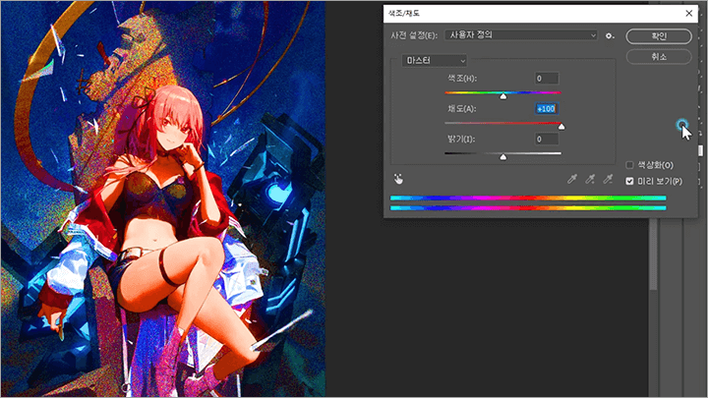Image resolution: width=708 pixels, height=398 pixels.
Task: Select the on-image adjustment hand tool
Action: (398, 179)
